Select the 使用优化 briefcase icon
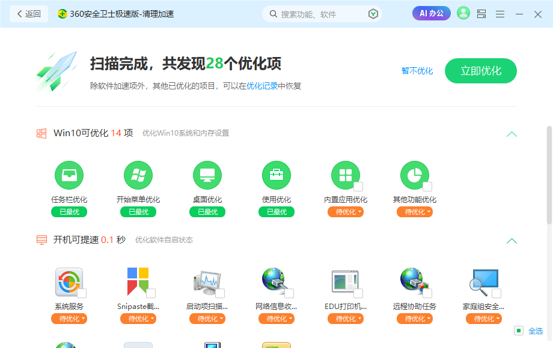The width and height of the screenshot is (553, 348). coord(276,174)
